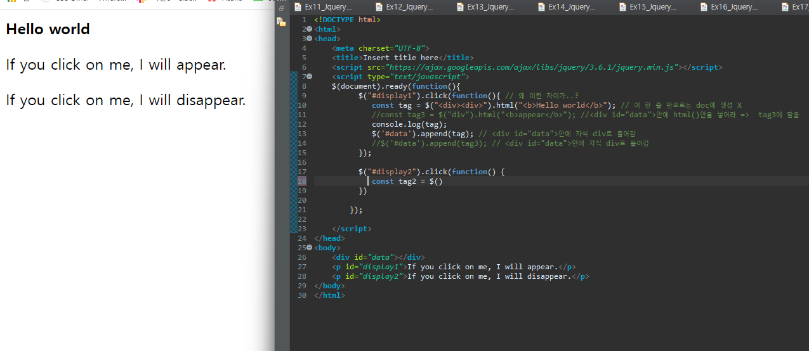Open the Project Explorer folder icon in sidebar
Viewport: 809px width, 351px height.
282,22
